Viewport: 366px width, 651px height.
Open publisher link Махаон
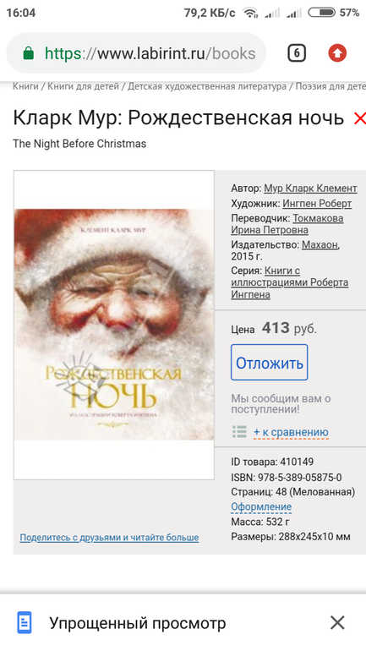[320, 245]
